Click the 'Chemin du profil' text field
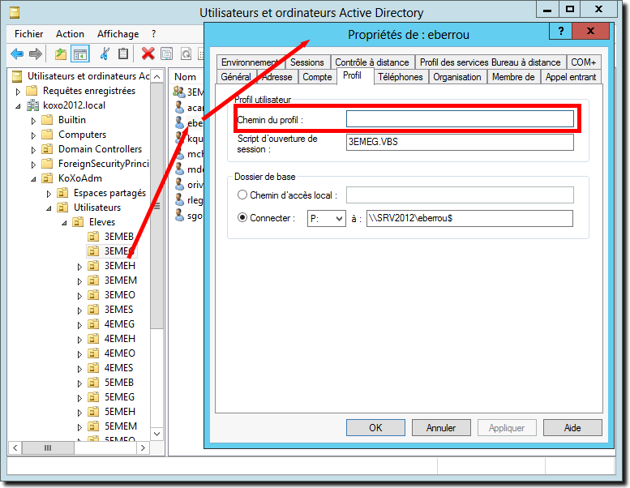 click(460, 119)
